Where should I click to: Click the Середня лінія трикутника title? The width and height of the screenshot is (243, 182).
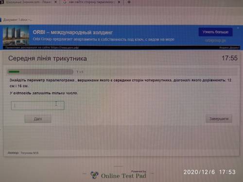click(48, 58)
